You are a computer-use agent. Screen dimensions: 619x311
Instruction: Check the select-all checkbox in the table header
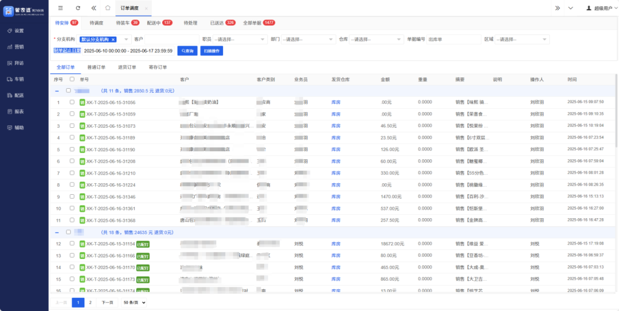[x=72, y=79]
